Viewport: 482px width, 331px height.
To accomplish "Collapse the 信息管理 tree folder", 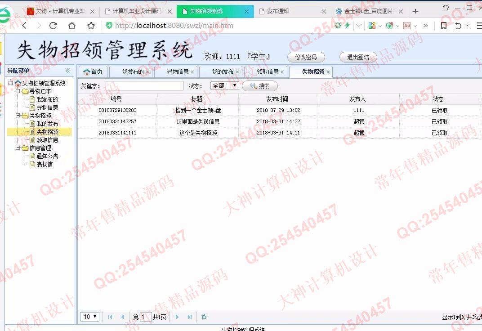I will [18, 148].
